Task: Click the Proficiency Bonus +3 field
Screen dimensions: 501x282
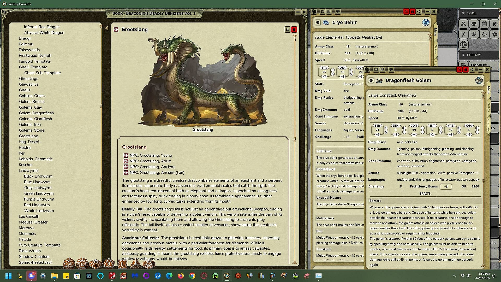Action: [446, 186]
